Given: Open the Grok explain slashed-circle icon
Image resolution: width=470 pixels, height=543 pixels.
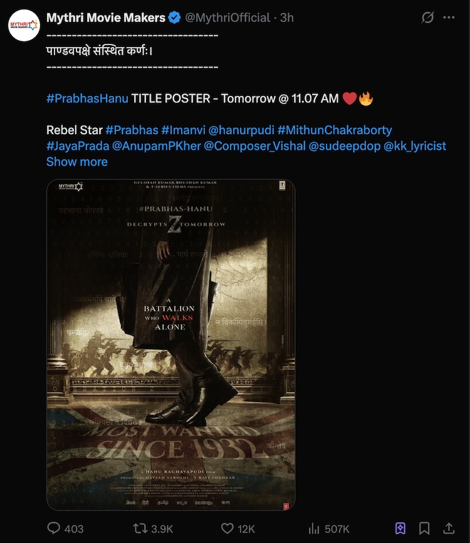Looking at the screenshot, I should tap(428, 18).
